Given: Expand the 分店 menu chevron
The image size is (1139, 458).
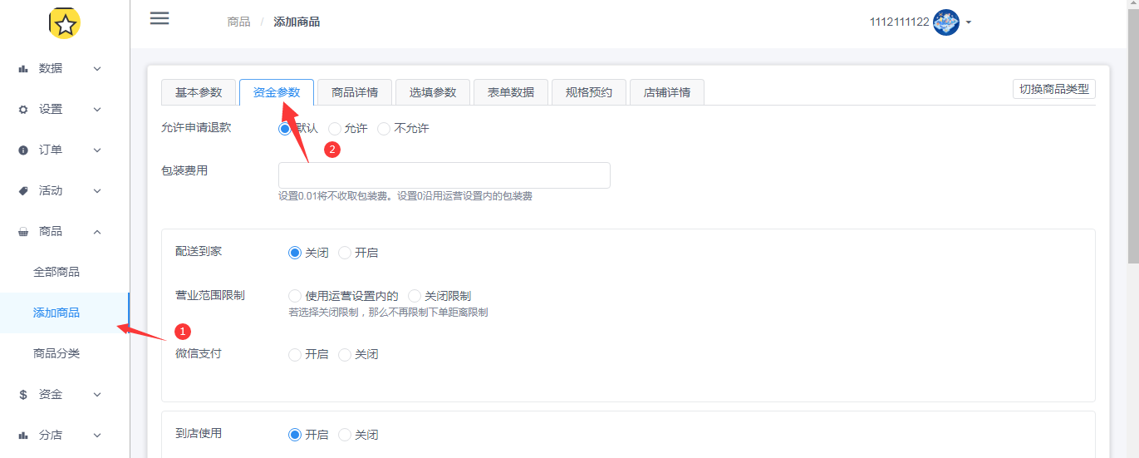Looking at the screenshot, I should point(97,436).
